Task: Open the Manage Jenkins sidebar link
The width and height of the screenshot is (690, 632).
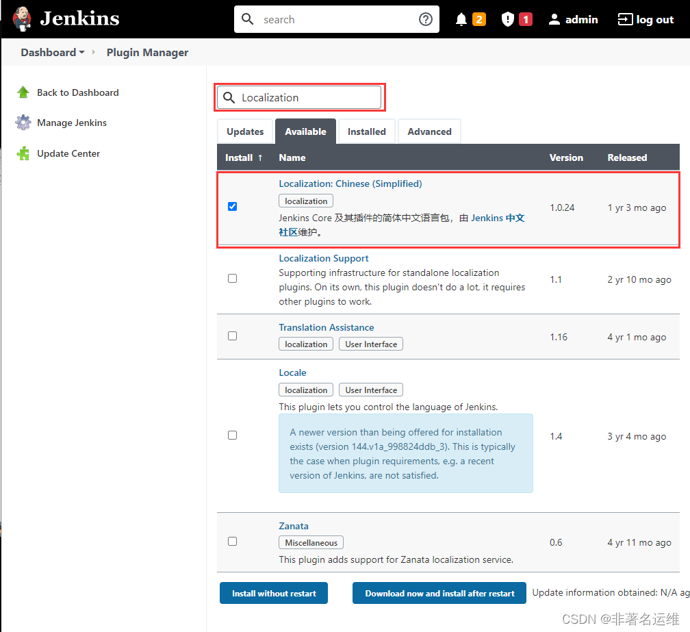Action: (72, 123)
